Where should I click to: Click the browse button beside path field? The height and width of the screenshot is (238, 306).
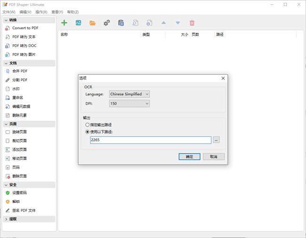tap(216, 140)
